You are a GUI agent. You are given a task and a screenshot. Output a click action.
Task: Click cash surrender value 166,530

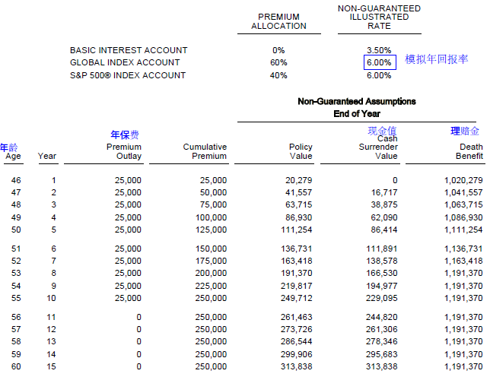[x=382, y=273]
